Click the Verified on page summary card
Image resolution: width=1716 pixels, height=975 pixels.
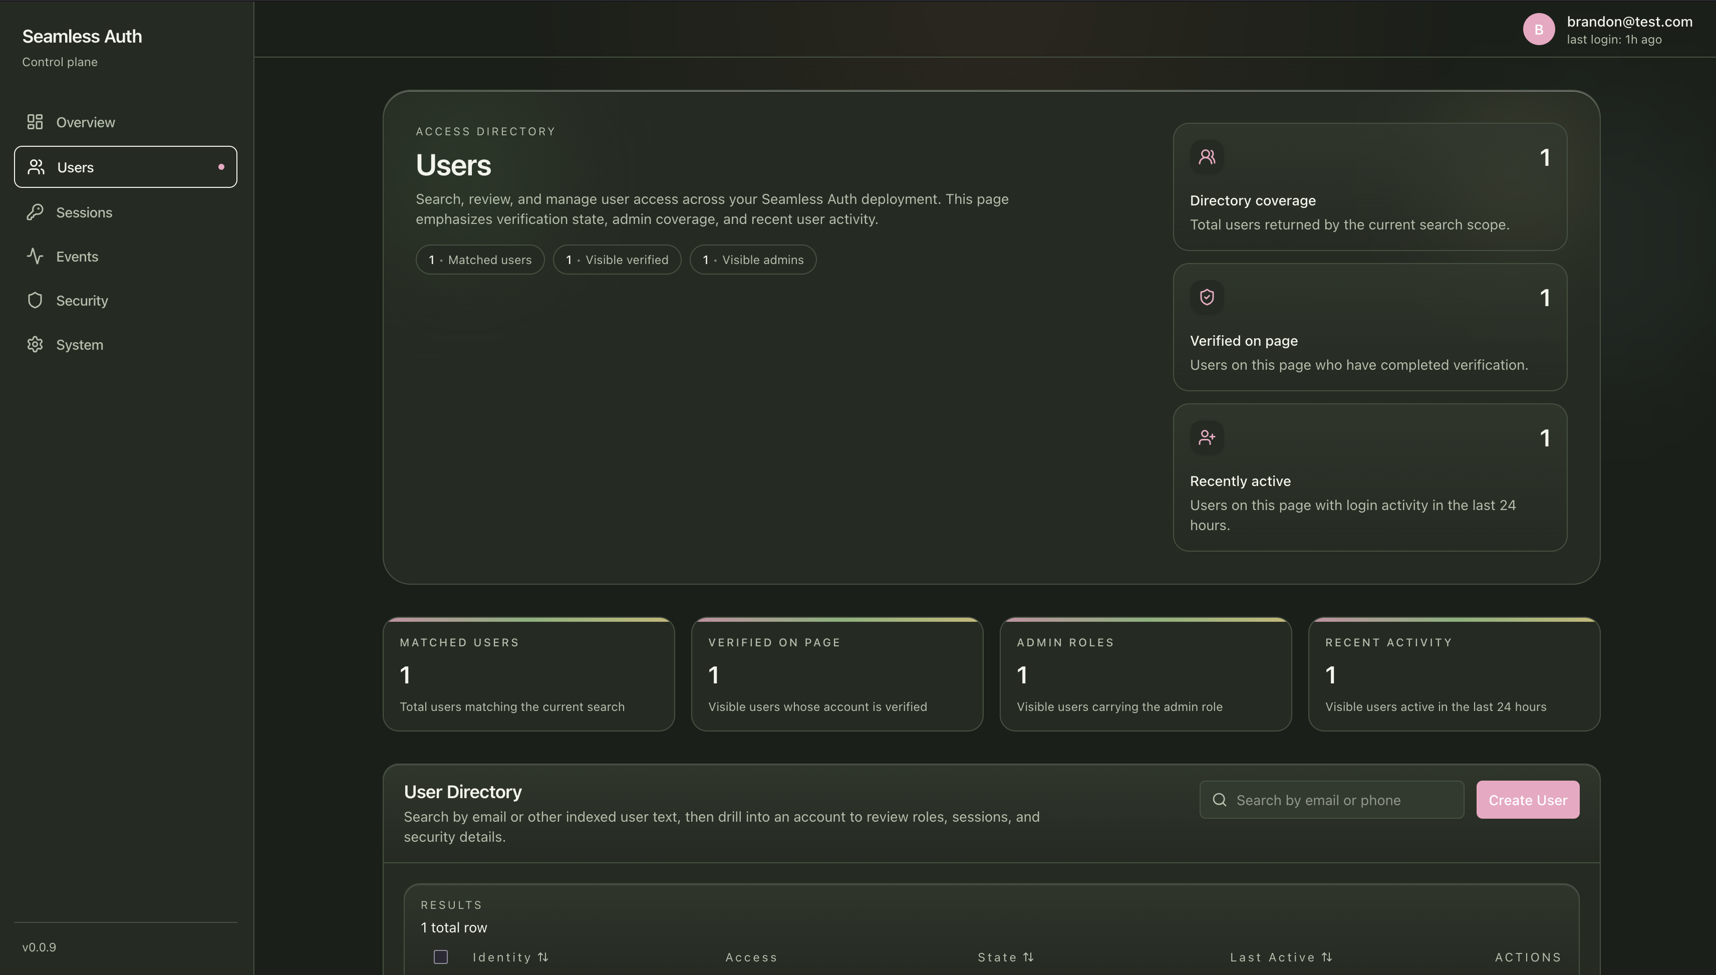[x=1370, y=327]
